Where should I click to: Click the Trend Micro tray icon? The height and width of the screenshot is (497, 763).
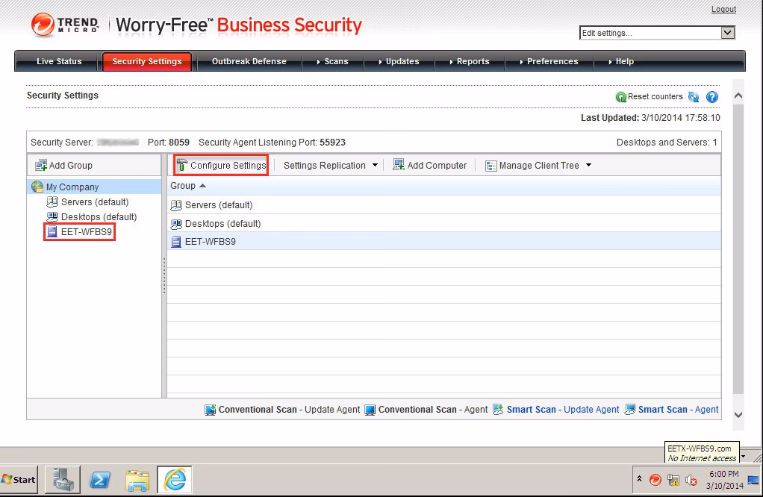655,480
